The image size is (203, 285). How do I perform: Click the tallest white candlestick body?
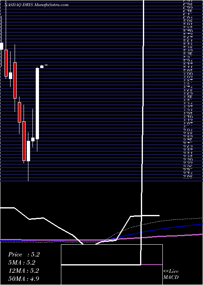point(37,103)
